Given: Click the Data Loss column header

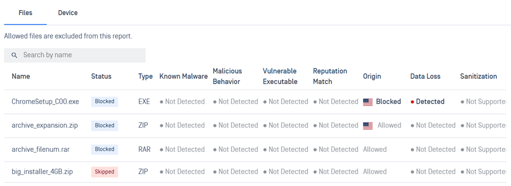Looking at the screenshot, I should tap(425, 76).
